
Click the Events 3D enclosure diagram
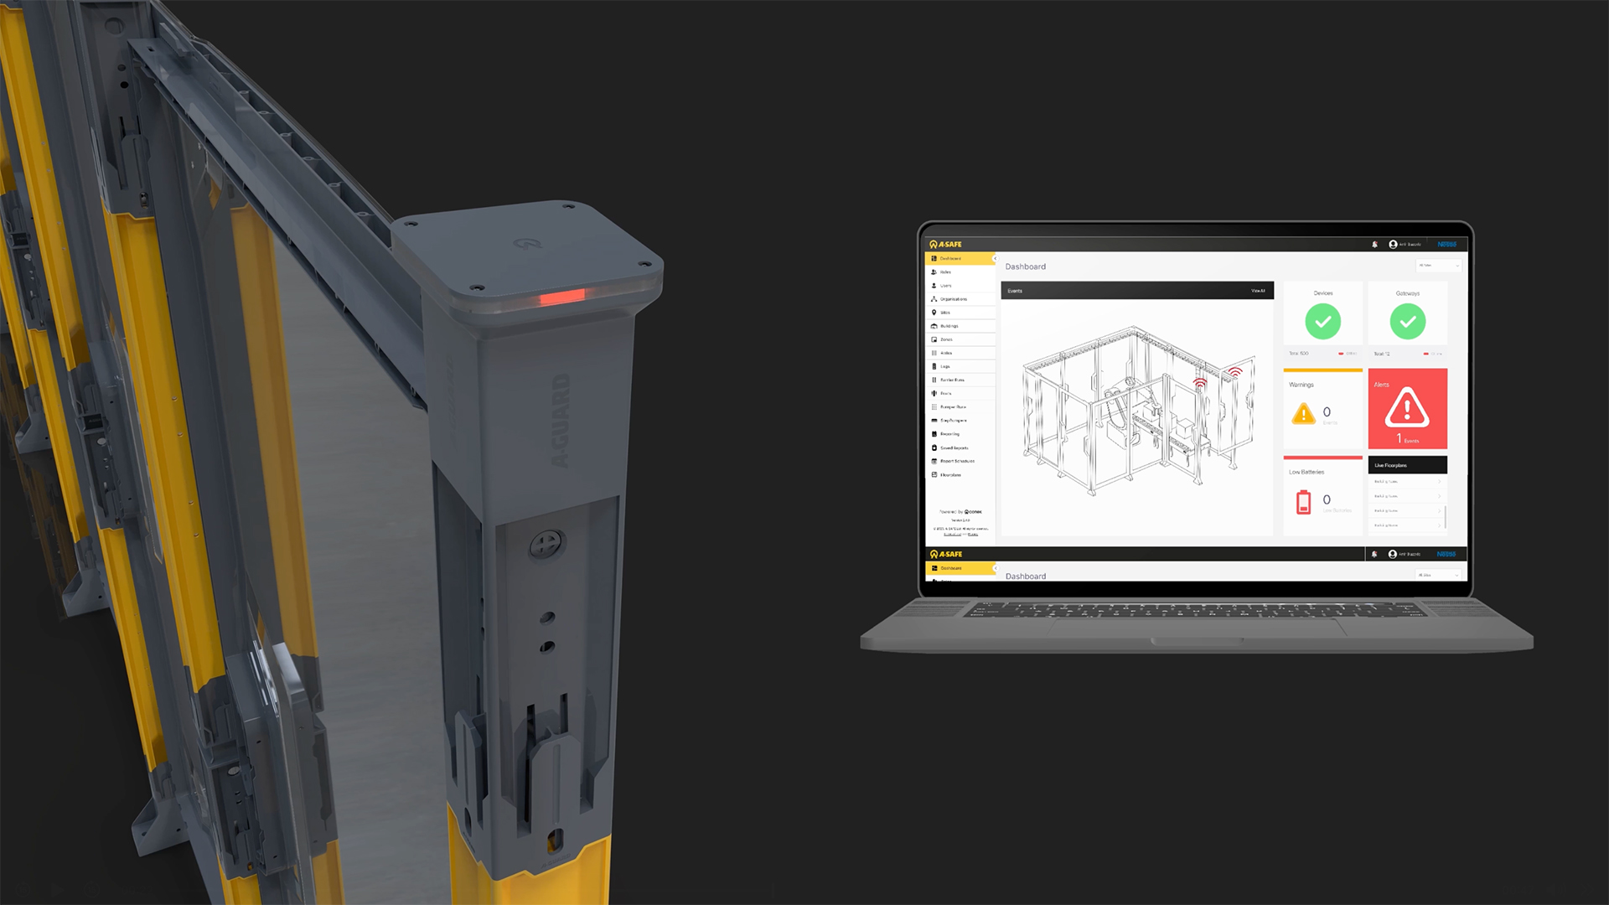pos(1137,411)
